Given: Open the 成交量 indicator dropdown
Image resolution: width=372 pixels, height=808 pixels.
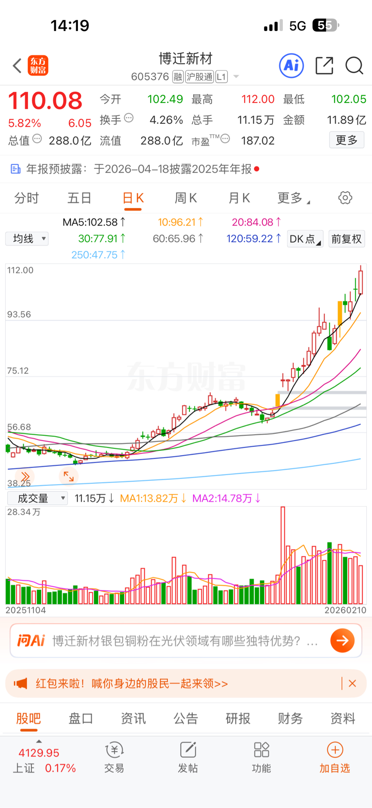Looking at the screenshot, I should point(37,498).
